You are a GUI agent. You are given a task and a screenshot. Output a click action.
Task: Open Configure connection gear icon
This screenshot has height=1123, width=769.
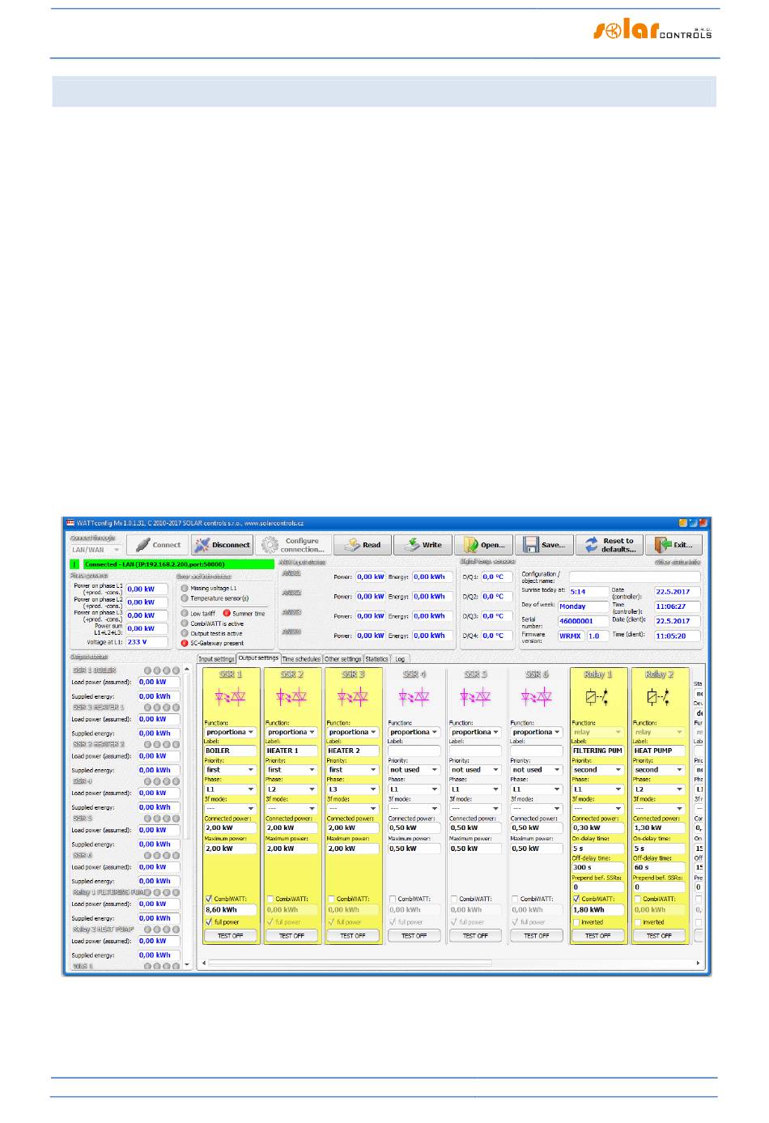(270, 545)
